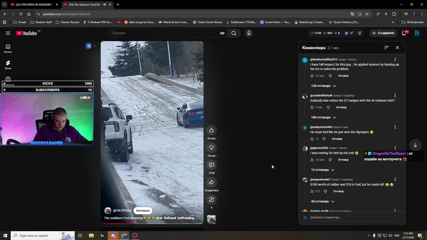Open Chrome extensions puzzle icon
The height and width of the screenshot is (240, 427).
[x=394, y=14]
